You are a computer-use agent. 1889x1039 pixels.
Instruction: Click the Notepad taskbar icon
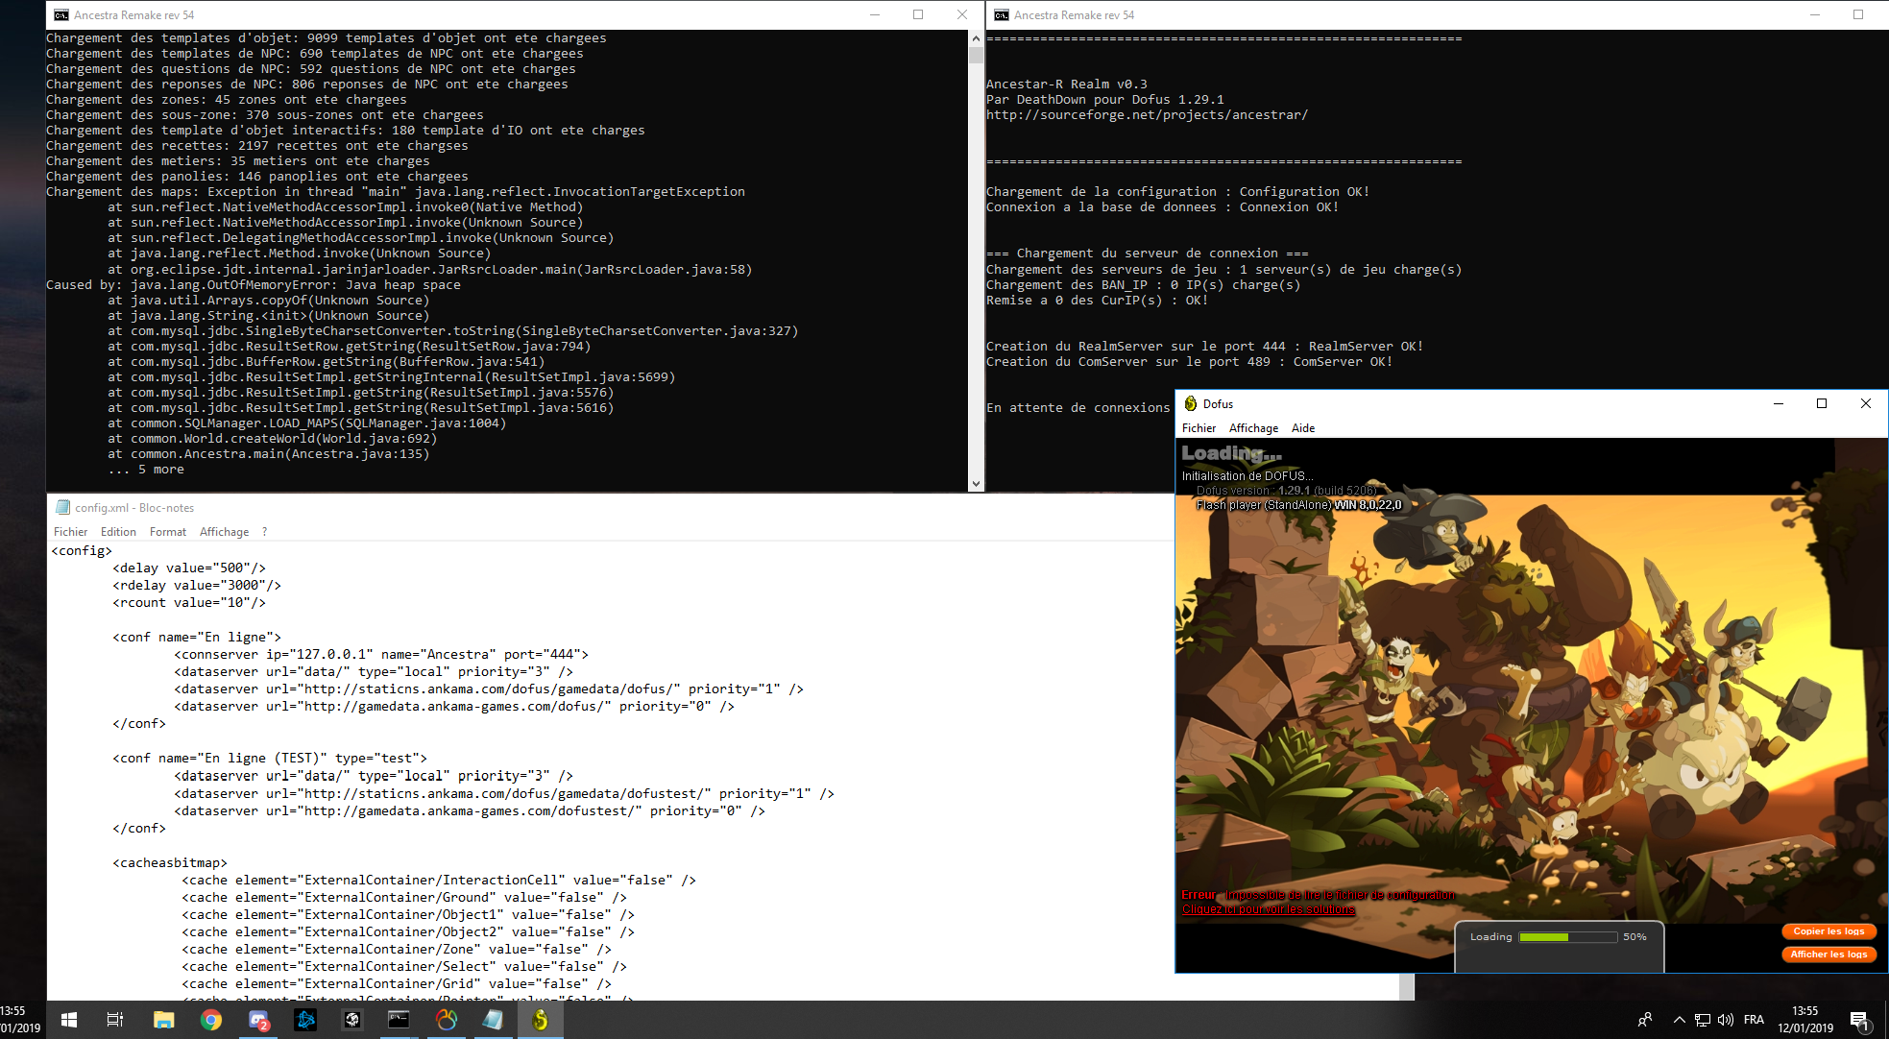pyautogui.click(x=493, y=1020)
